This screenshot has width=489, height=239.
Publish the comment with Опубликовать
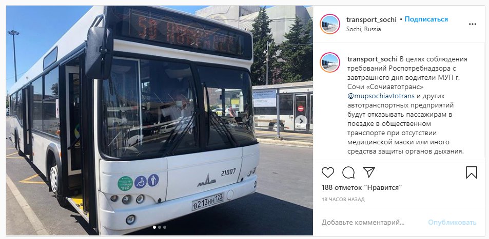click(x=452, y=222)
